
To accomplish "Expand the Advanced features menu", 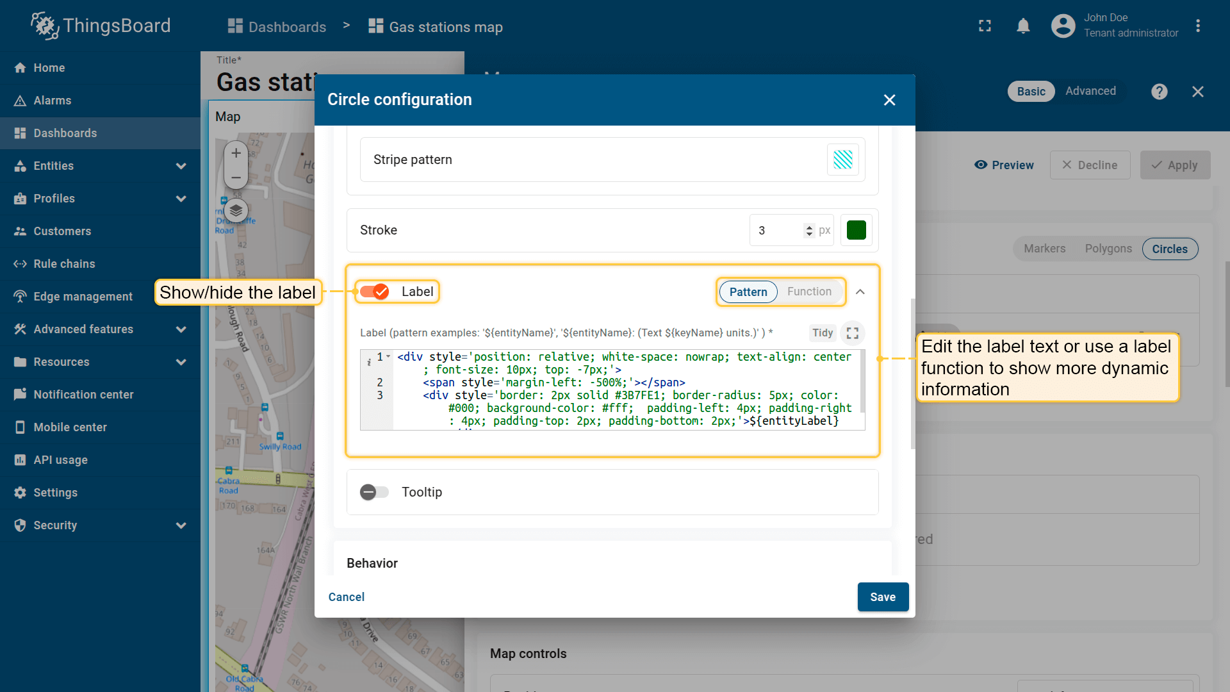I will (x=181, y=329).
